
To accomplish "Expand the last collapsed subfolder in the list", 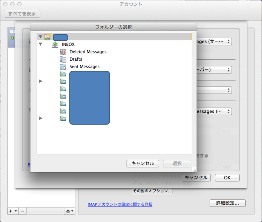I will (41, 118).
